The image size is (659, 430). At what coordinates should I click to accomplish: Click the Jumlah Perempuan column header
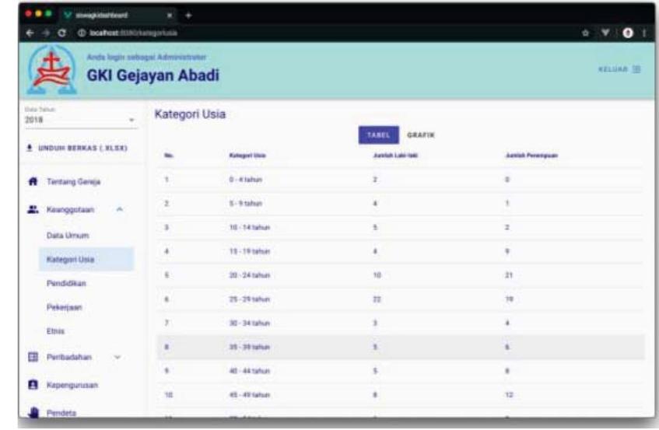[531, 156]
